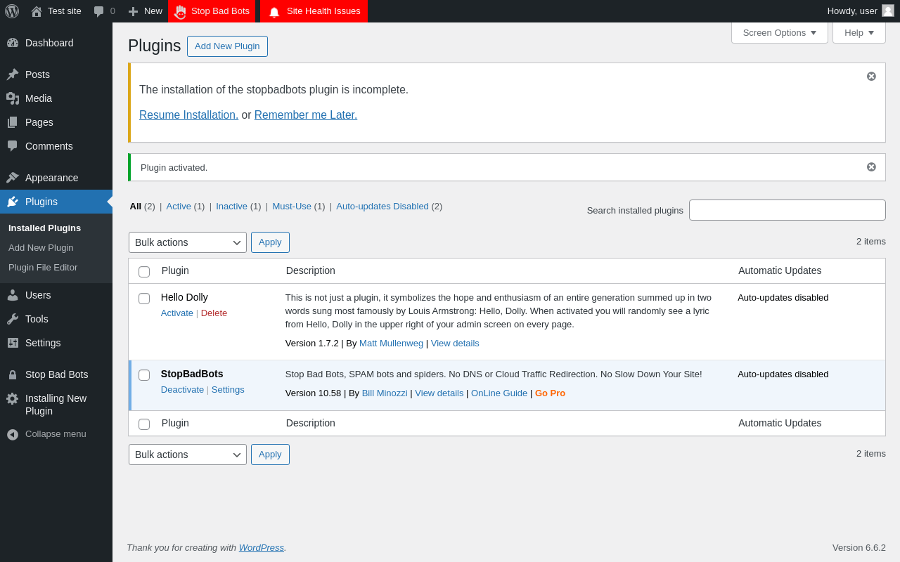Click the Dashboard gauge icon
This screenshot has width=900, height=562.
(13, 43)
